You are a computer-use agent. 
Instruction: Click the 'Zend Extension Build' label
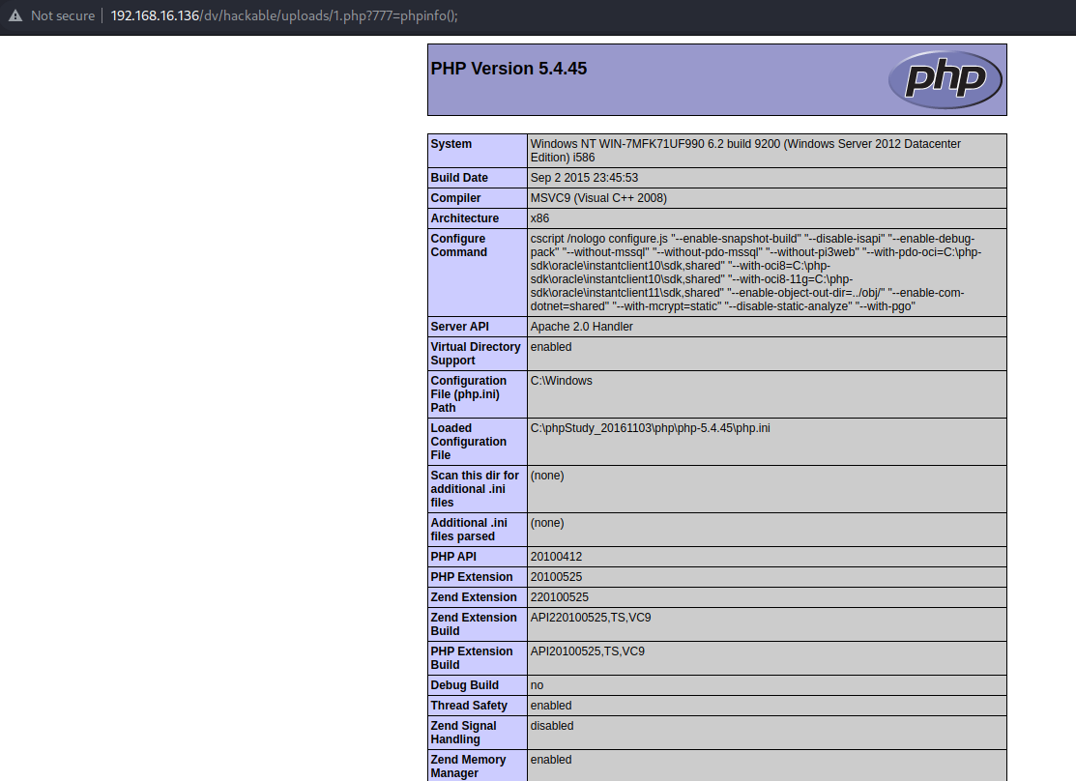tap(474, 623)
